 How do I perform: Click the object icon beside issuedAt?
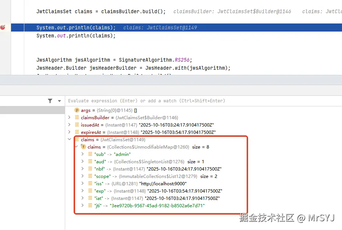77,125
